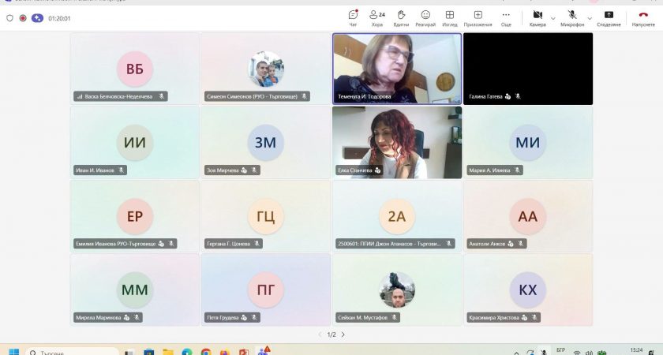Start screen sharing with Споделяне
Viewport: 663px width, 355px height.
[x=609, y=18]
